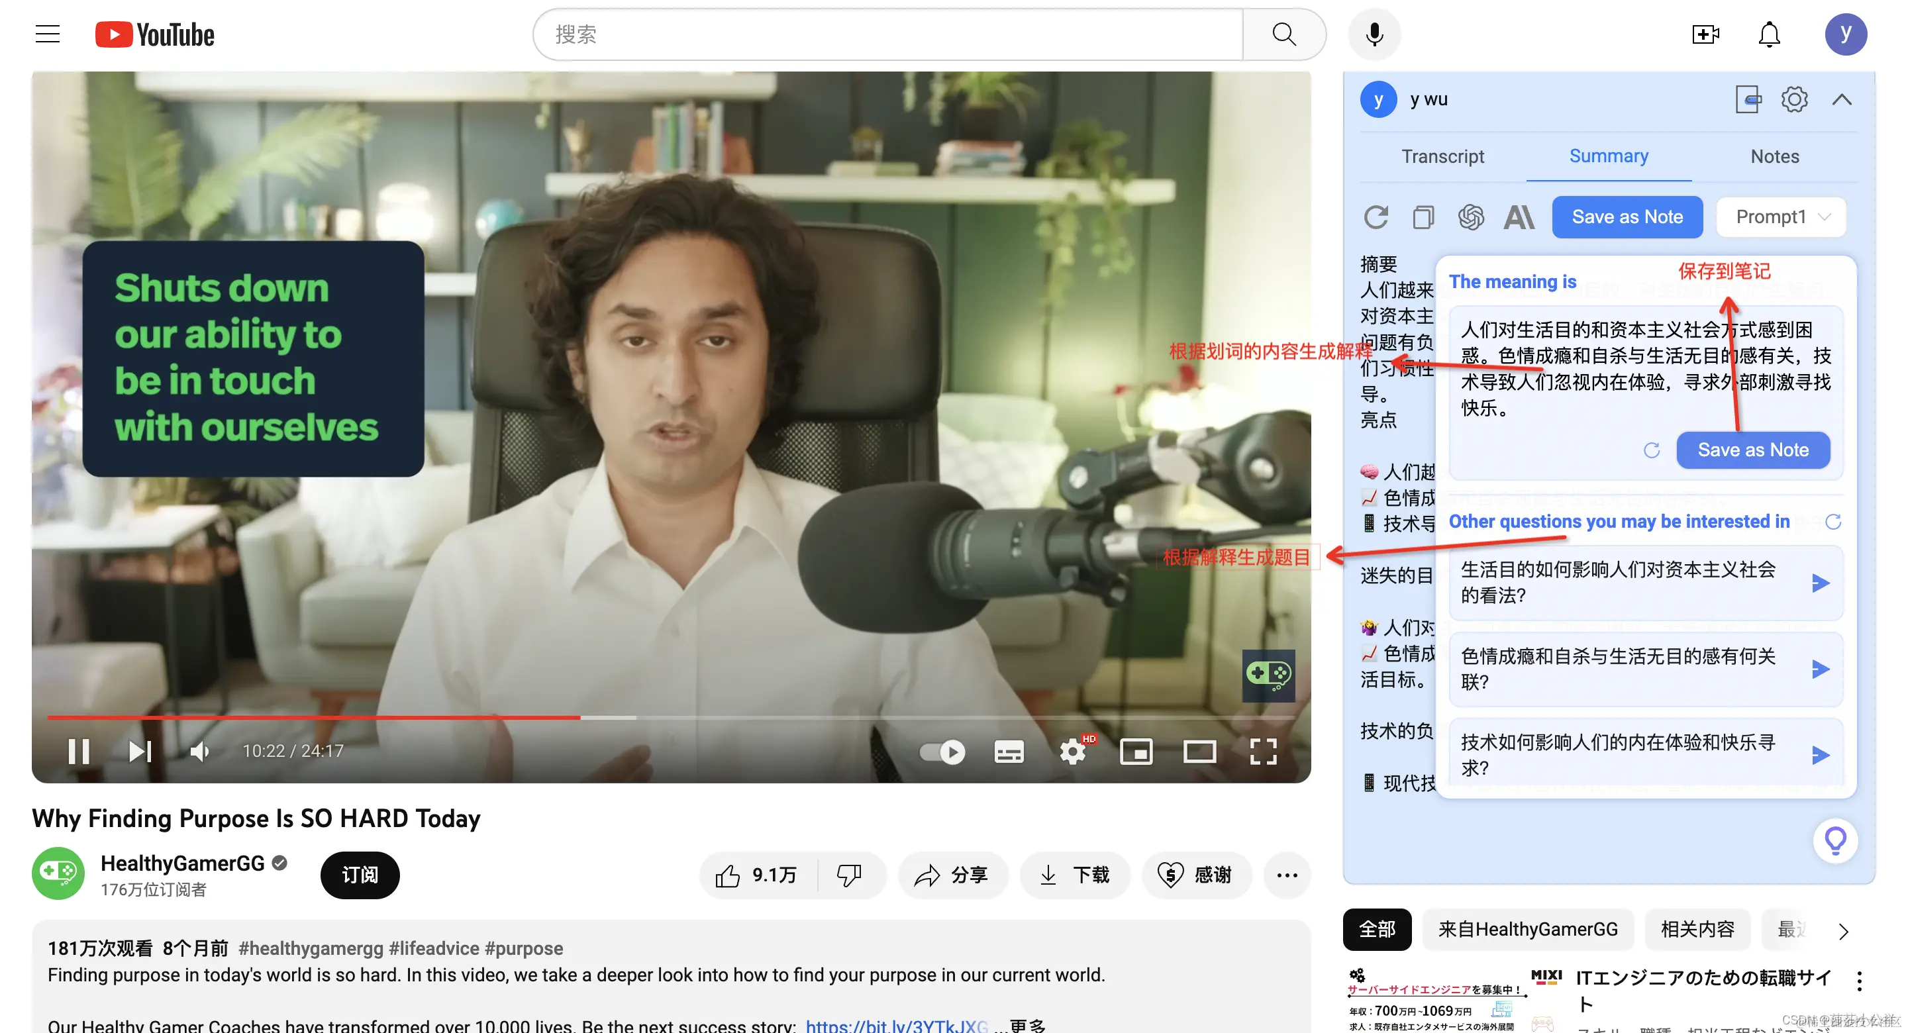Open YouTube notifications bell

1768,35
